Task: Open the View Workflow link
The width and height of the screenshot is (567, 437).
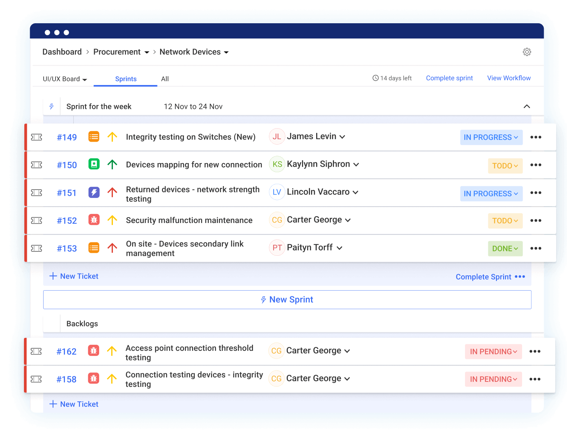Action: [x=509, y=78]
